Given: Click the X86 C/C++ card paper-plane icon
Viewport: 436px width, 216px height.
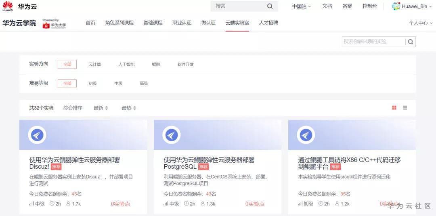Looking at the screenshot, I should (306, 135).
